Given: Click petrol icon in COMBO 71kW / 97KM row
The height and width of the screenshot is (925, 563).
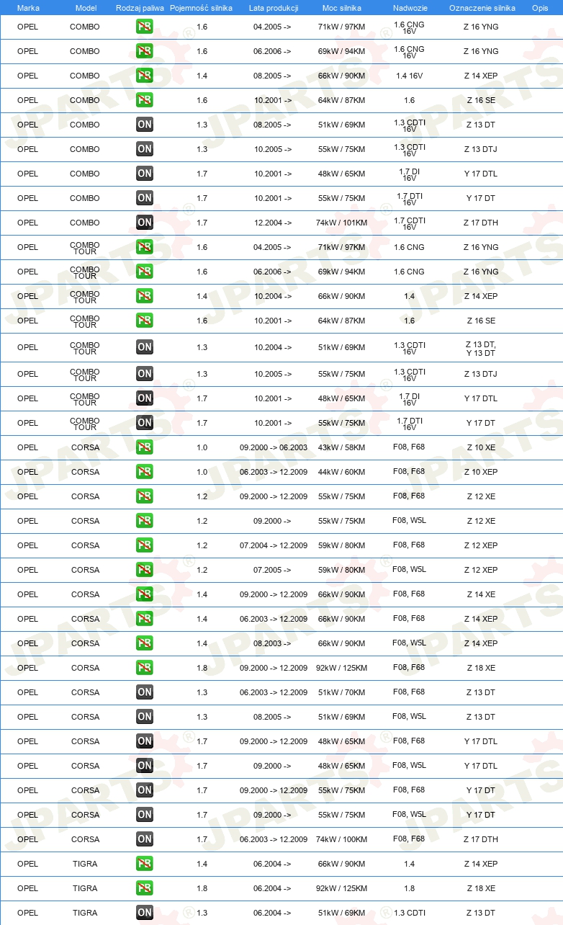Looking at the screenshot, I should tap(145, 27).
